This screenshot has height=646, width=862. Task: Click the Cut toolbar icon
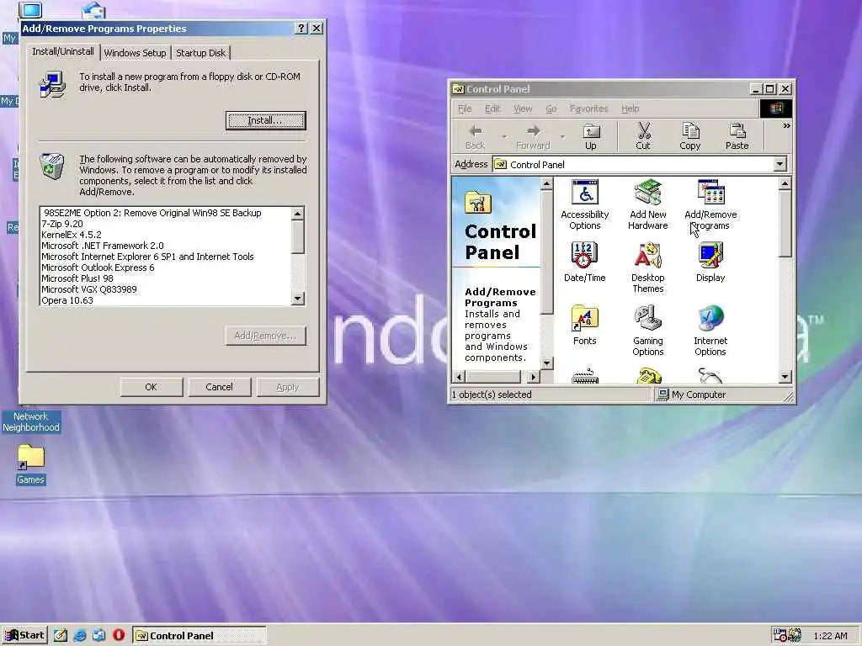(x=642, y=137)
